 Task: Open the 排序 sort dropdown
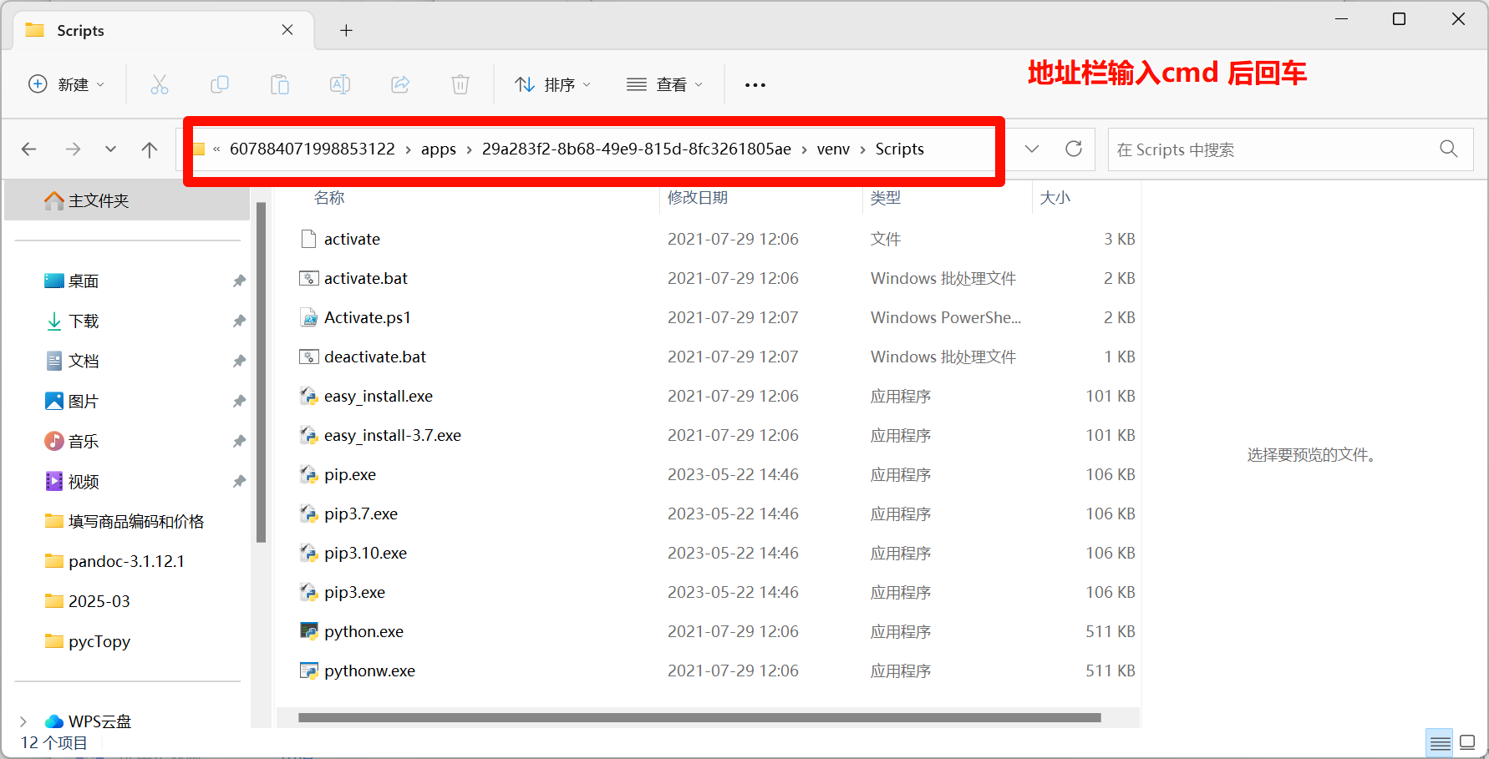[x=553, y=84]
